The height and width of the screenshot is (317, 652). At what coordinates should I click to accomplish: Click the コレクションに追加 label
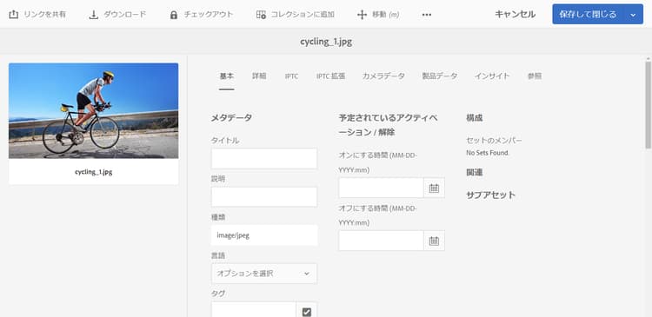(x=303, y=15)
